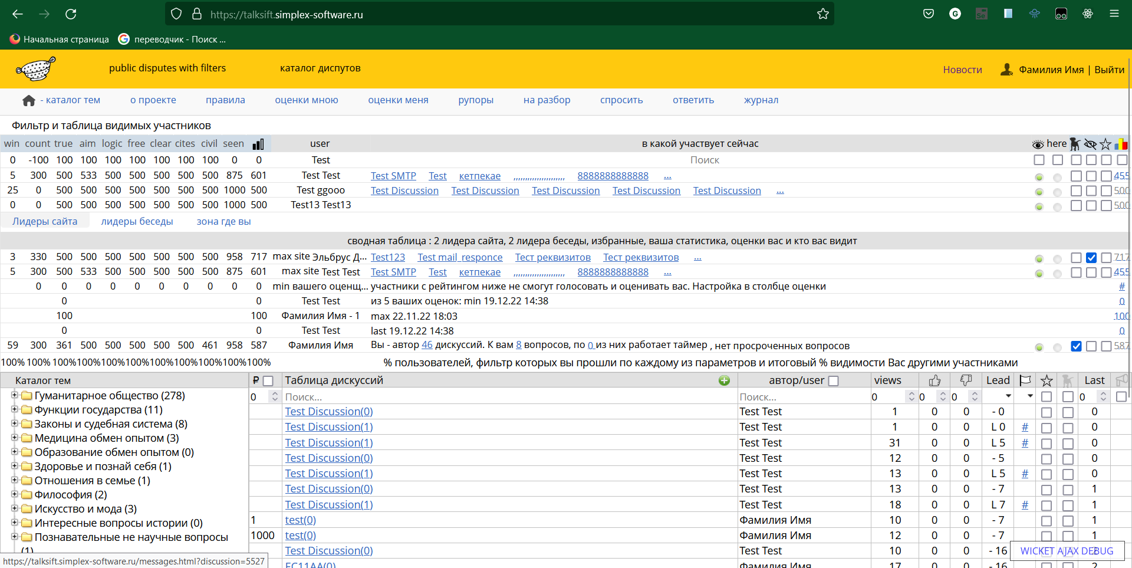
Task: Open the Новости link
Action: pyautogui.click(x=962, y=70)
